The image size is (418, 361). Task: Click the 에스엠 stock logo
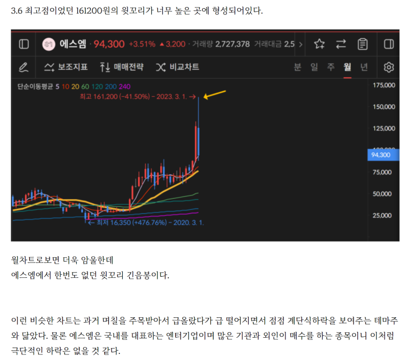click(x=49, y=44)
